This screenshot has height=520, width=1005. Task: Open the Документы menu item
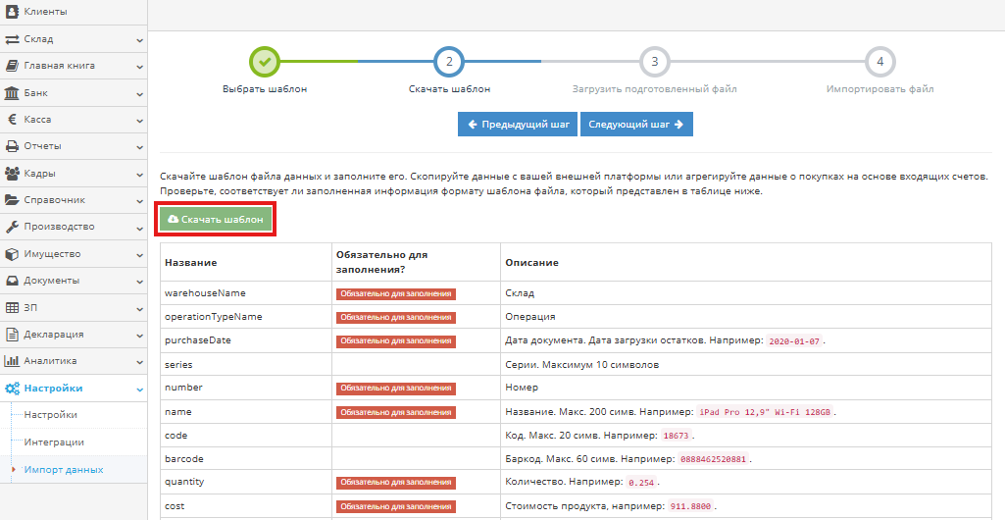pyautogui.click(x=51, y=281)
